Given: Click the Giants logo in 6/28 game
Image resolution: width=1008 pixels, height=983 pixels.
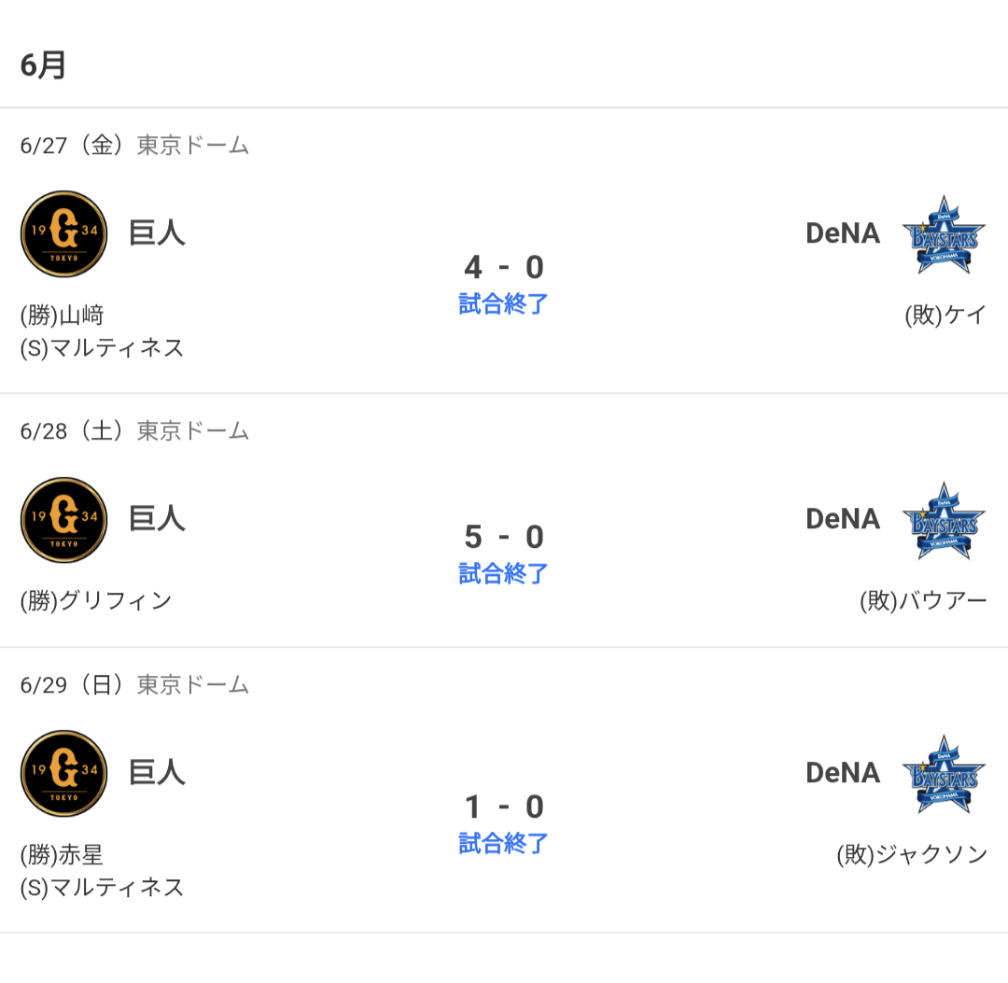Looking at the screenshot, I should (x=63, y=520).
